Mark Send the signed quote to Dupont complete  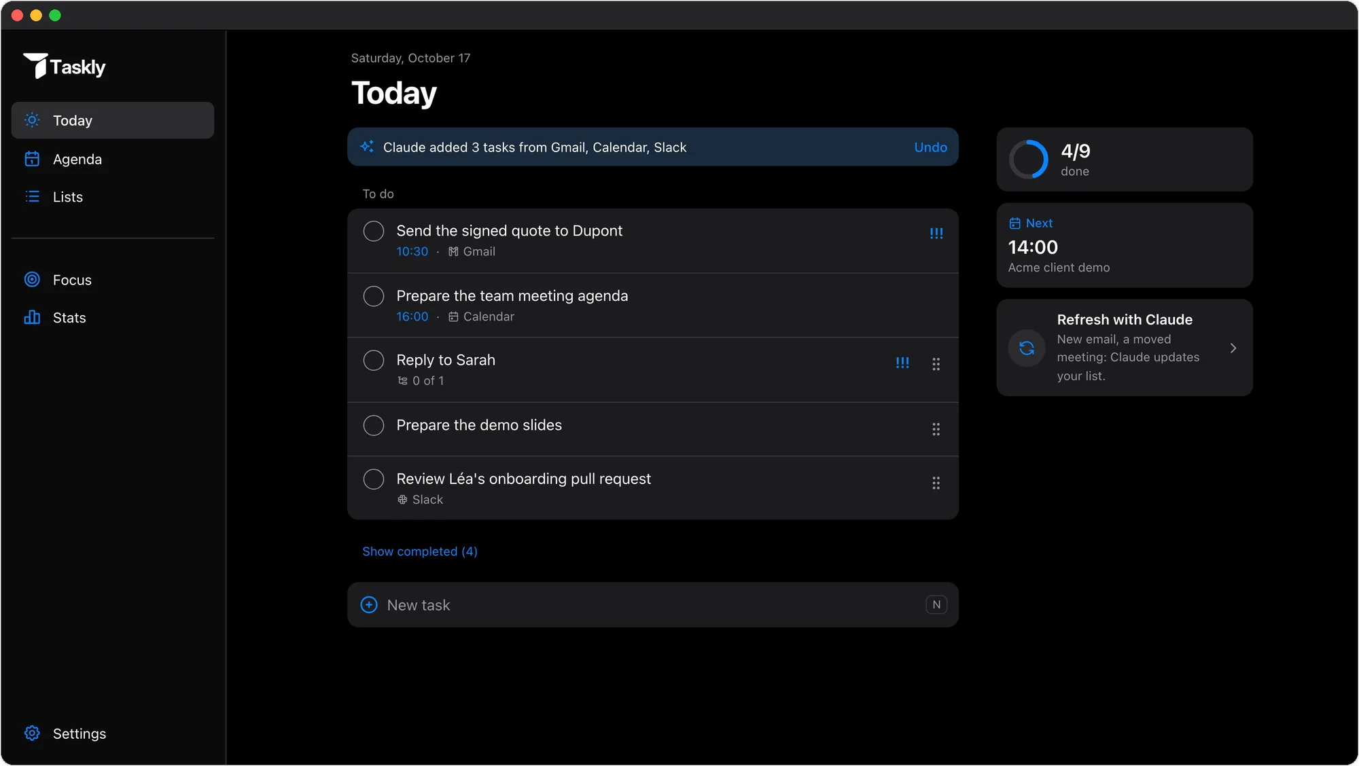(x=374, y=231)
